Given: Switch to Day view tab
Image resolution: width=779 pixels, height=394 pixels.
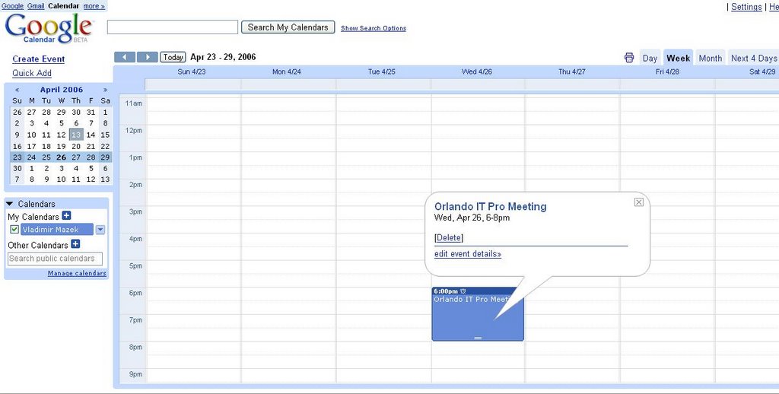Looking at the screenshot, I should 650,58.
